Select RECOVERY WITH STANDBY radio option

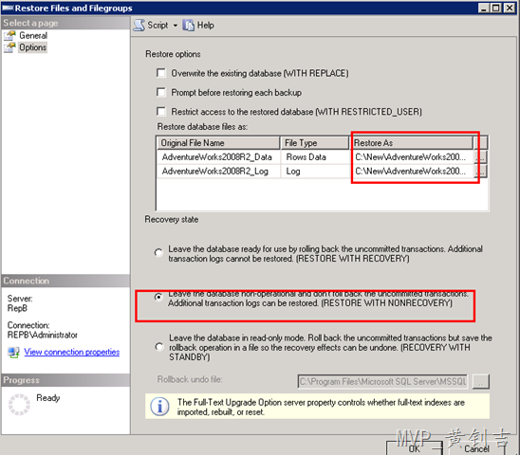click(159, 347)
